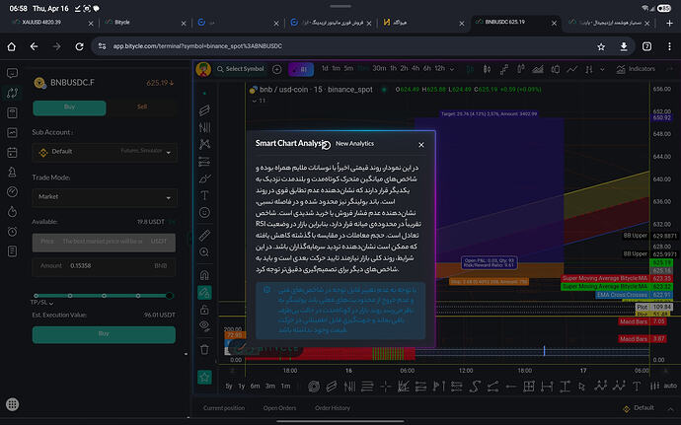Screen dimensions: 681x425
Task: Open the emoji drawing tool
Action: (204, 212)
